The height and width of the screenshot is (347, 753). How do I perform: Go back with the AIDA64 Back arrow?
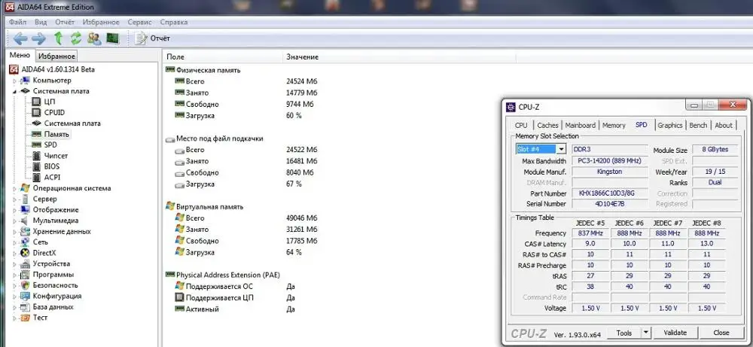[x=20, y=38]
